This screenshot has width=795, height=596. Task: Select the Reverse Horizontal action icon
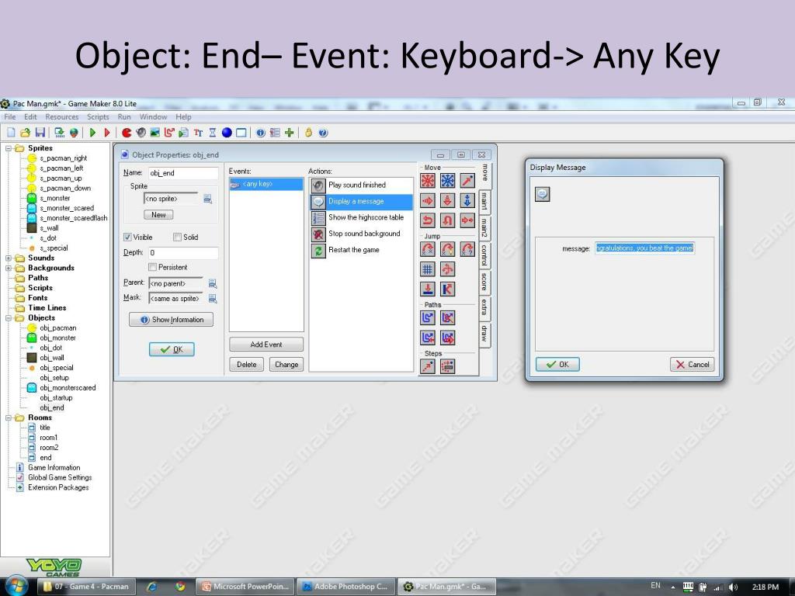click(x=428, y=220)
